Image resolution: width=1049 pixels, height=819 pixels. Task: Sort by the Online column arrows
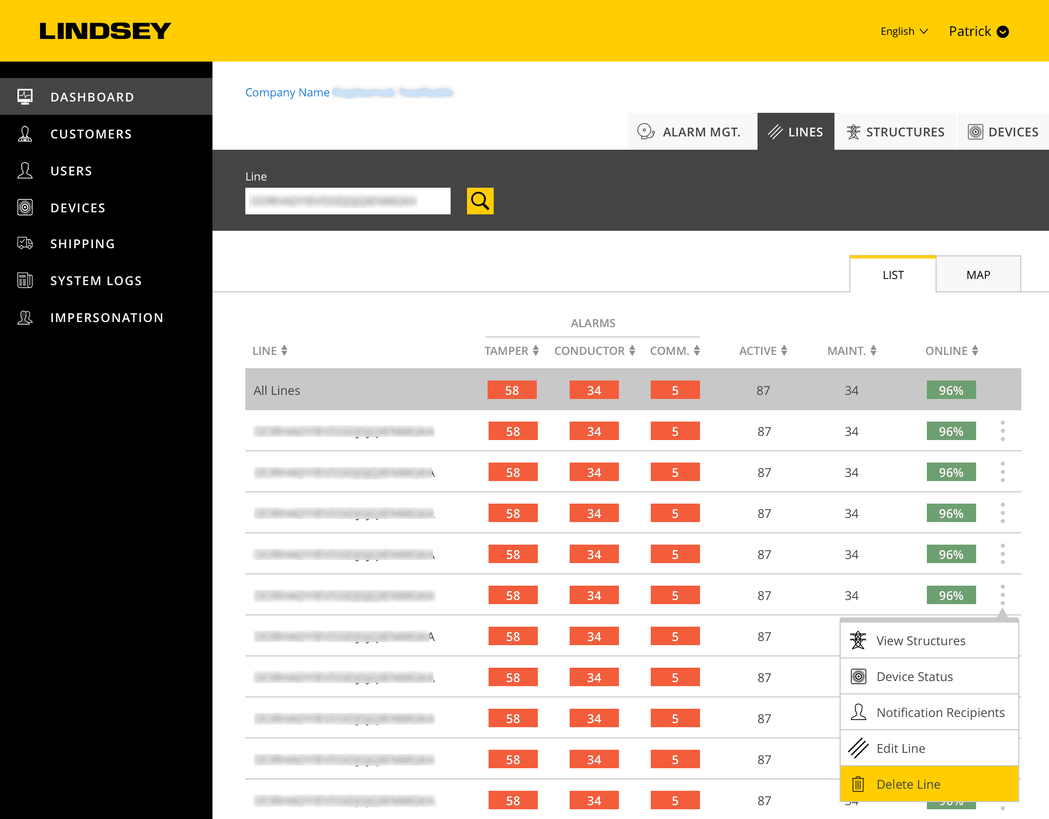pos(975,351)
